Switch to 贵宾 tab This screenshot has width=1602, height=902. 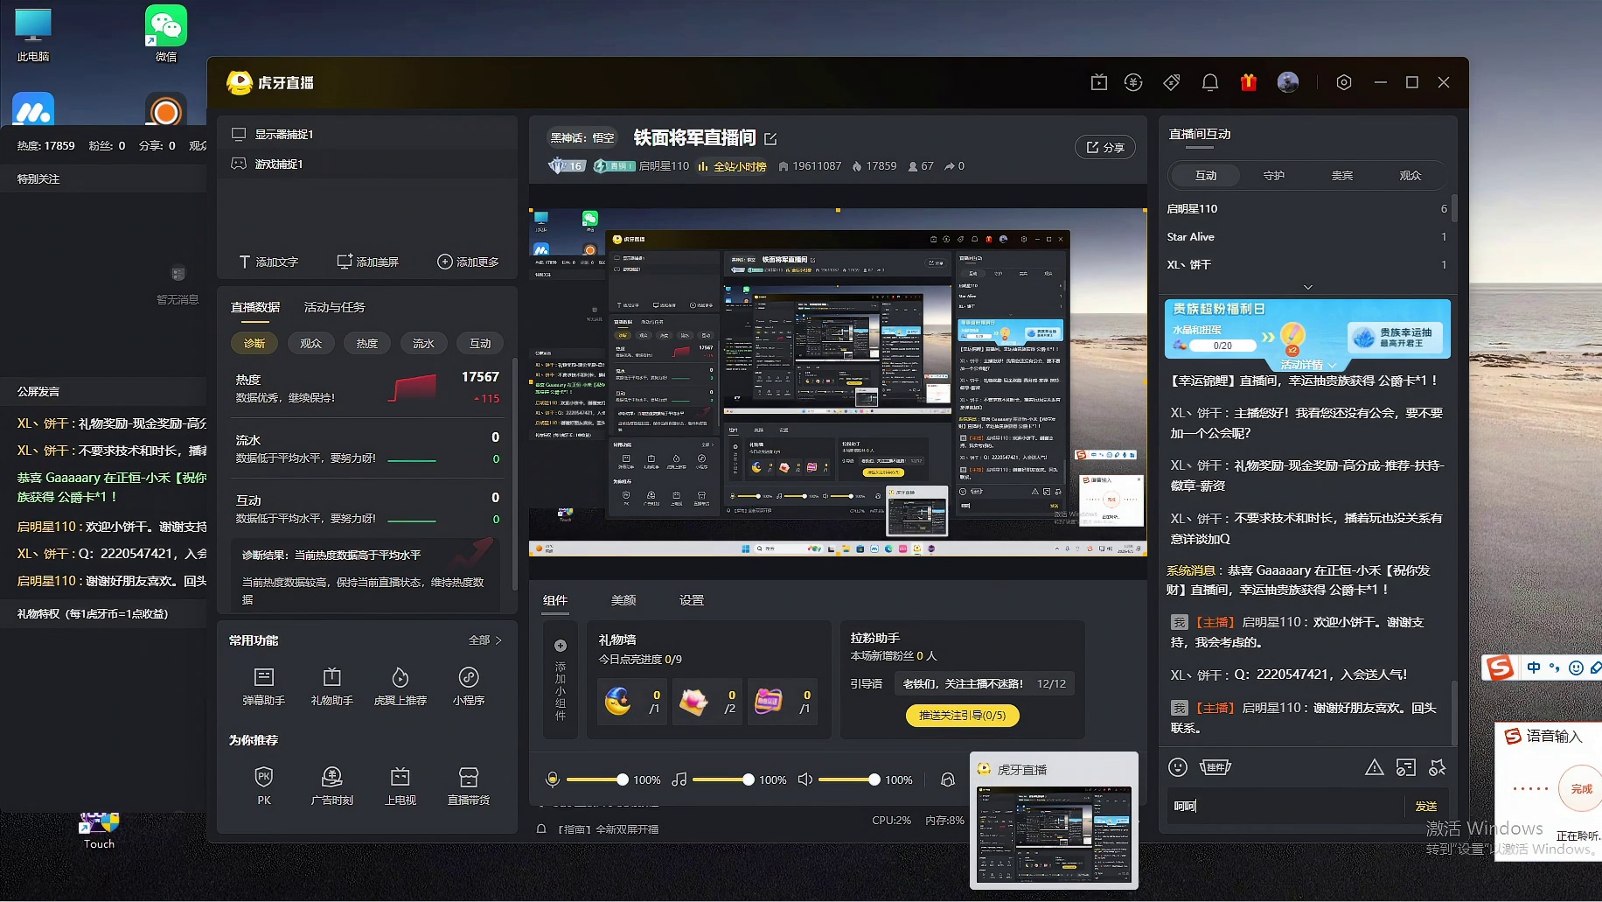tap(1342, 176)
